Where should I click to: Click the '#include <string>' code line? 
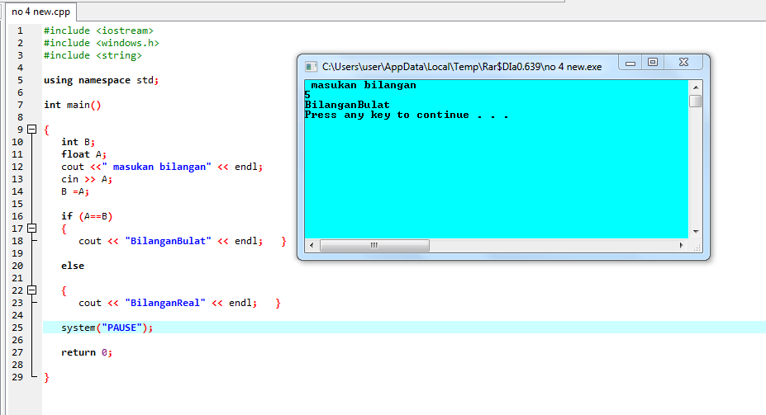93,55
